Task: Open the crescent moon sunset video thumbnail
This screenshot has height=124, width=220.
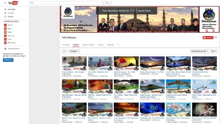Action: pyautogui.click(x=152, y=63)
